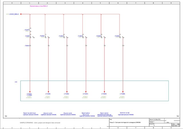Click the '+710K3' destination label

[85, 94]
